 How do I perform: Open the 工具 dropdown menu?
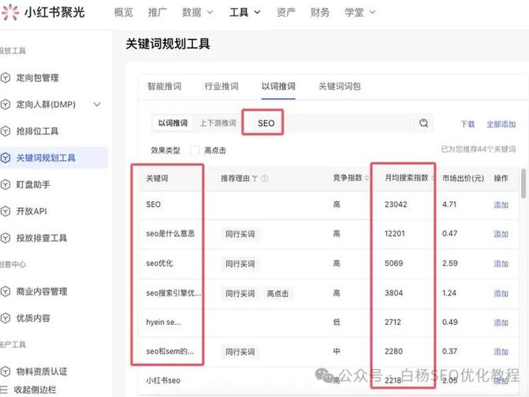pyautogui.click(x=245, y=13)
